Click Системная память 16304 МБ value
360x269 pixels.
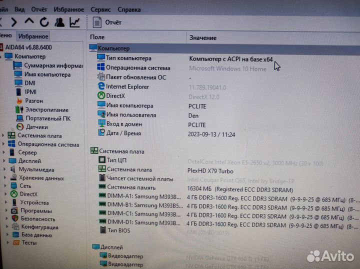tap(240, 189)
